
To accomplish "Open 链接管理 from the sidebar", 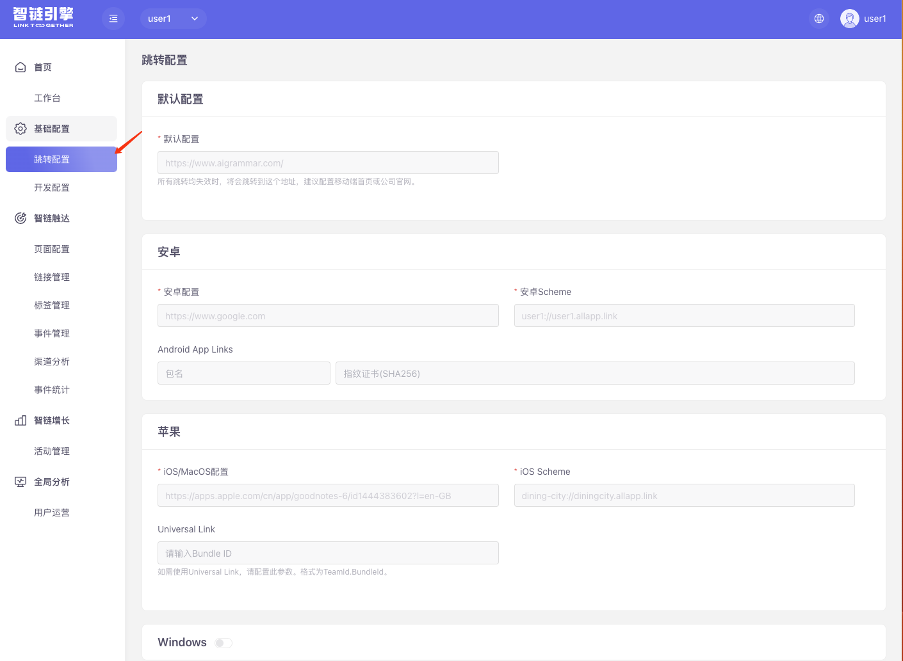I will pos(52,277).
